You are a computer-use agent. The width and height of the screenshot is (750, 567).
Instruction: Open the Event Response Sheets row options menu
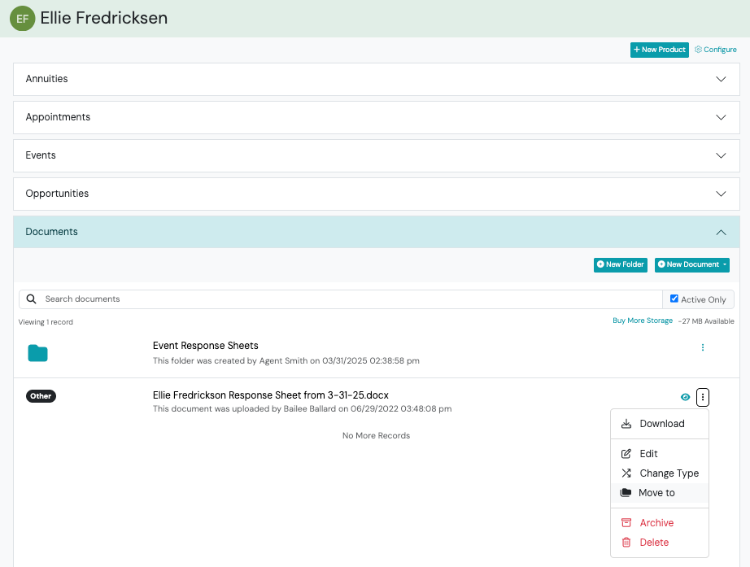click(x=703, y=347)
